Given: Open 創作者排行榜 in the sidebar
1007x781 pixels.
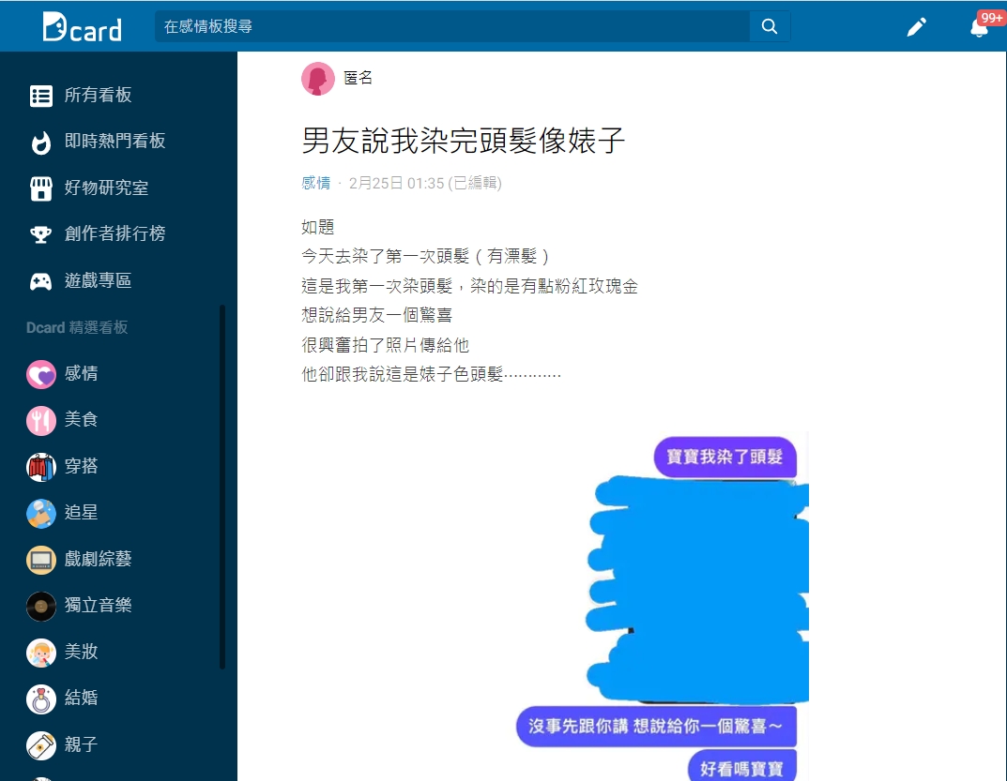Looking at the screenshot, I should (x=114, y=233).
